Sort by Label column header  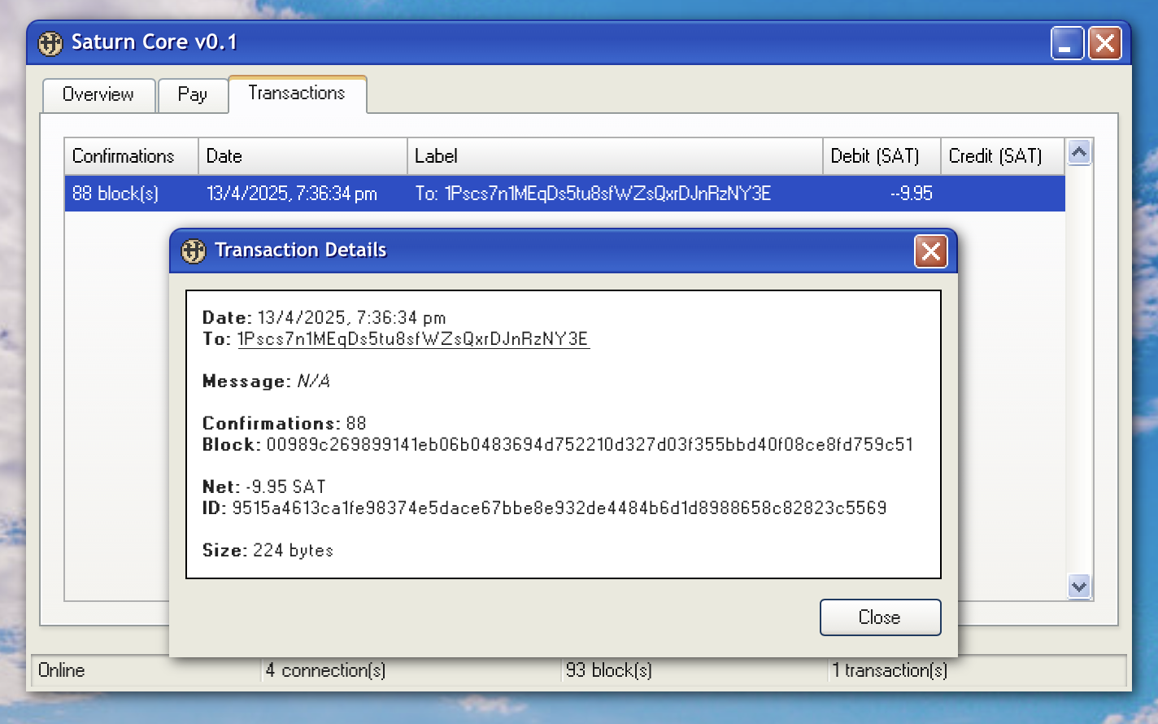point(615,156)
